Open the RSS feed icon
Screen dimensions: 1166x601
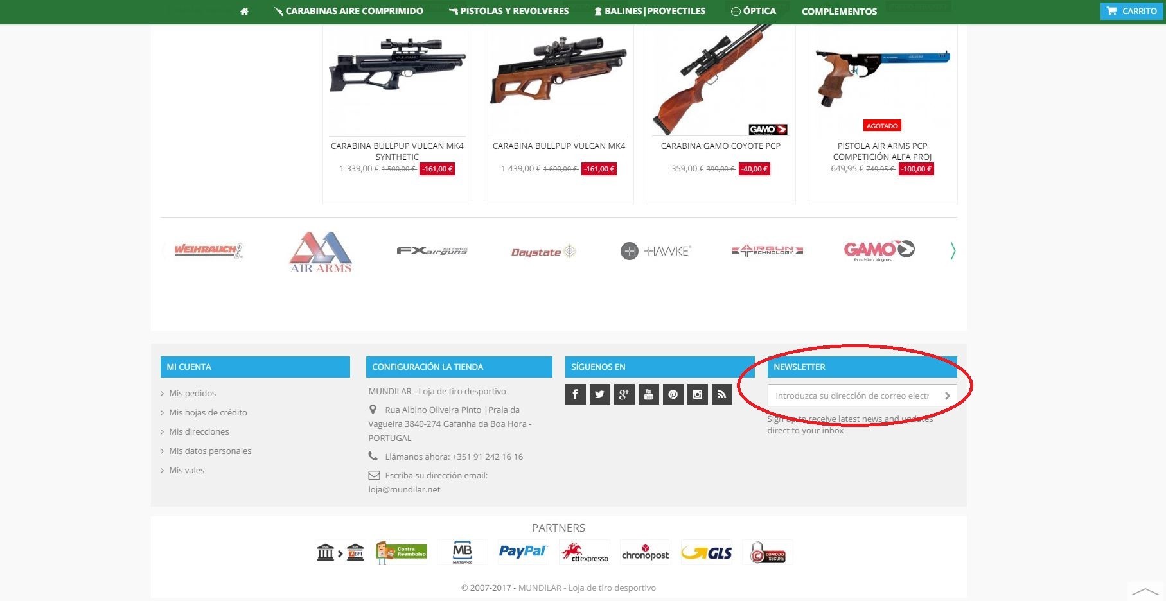[721, 394]
